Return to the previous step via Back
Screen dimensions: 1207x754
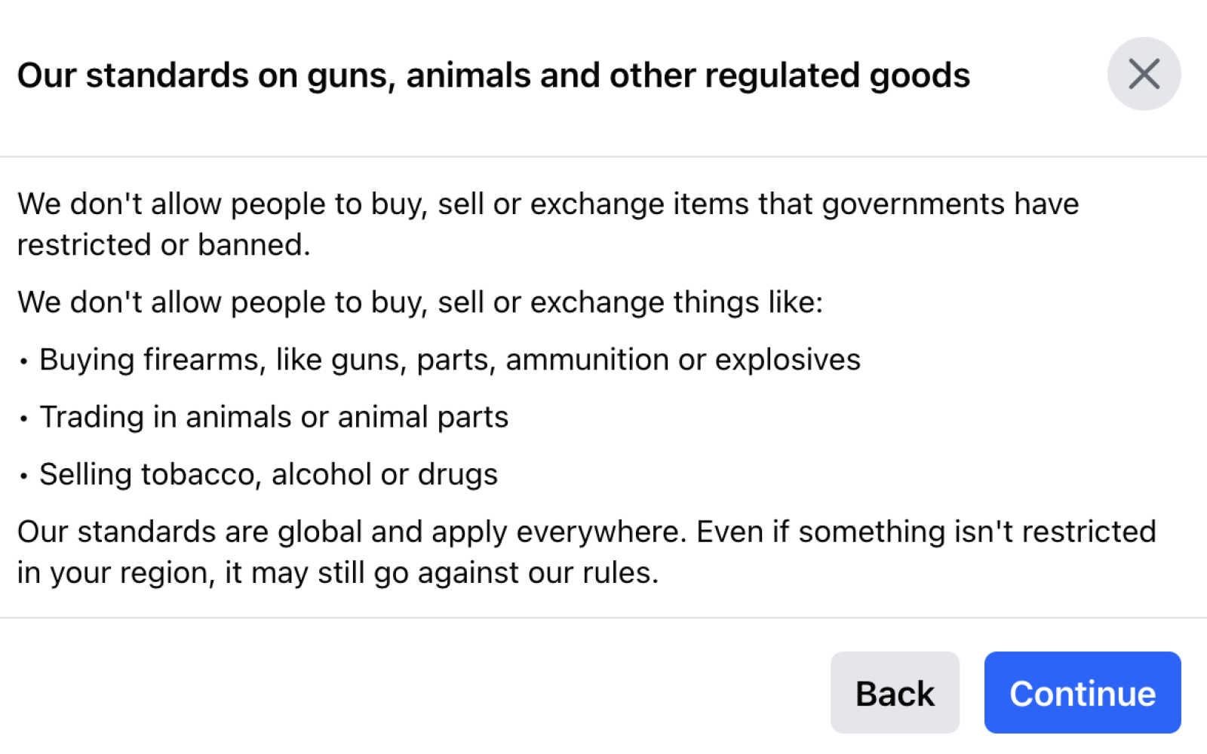(x=895, y=693)
